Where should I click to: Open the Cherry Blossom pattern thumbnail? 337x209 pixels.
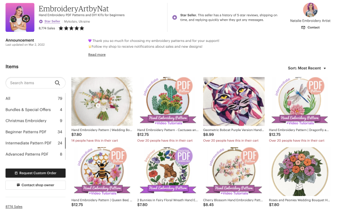[x=234, y=173]
